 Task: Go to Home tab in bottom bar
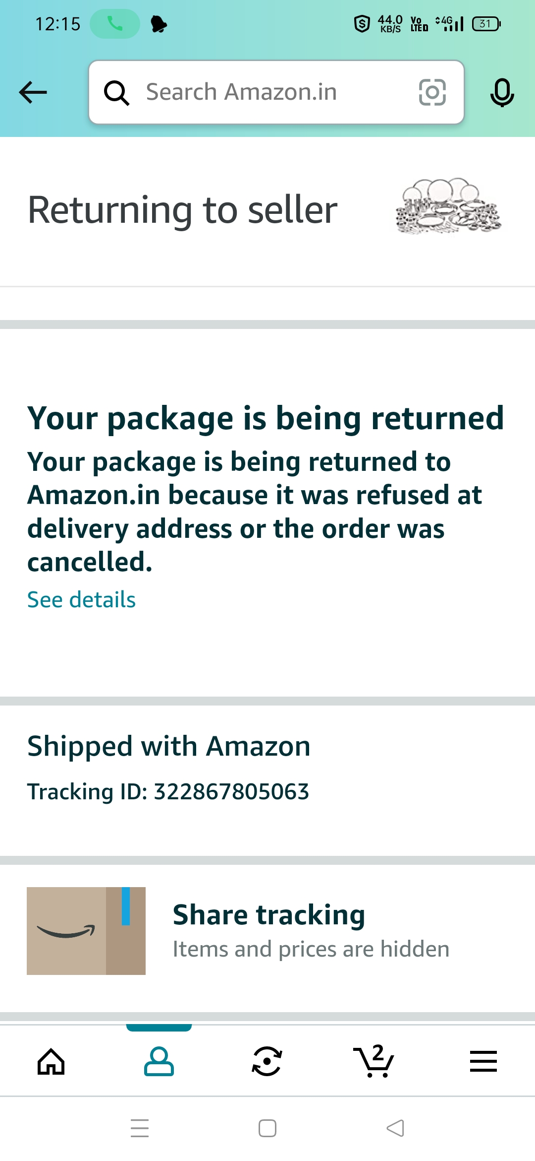(52, 1062)
